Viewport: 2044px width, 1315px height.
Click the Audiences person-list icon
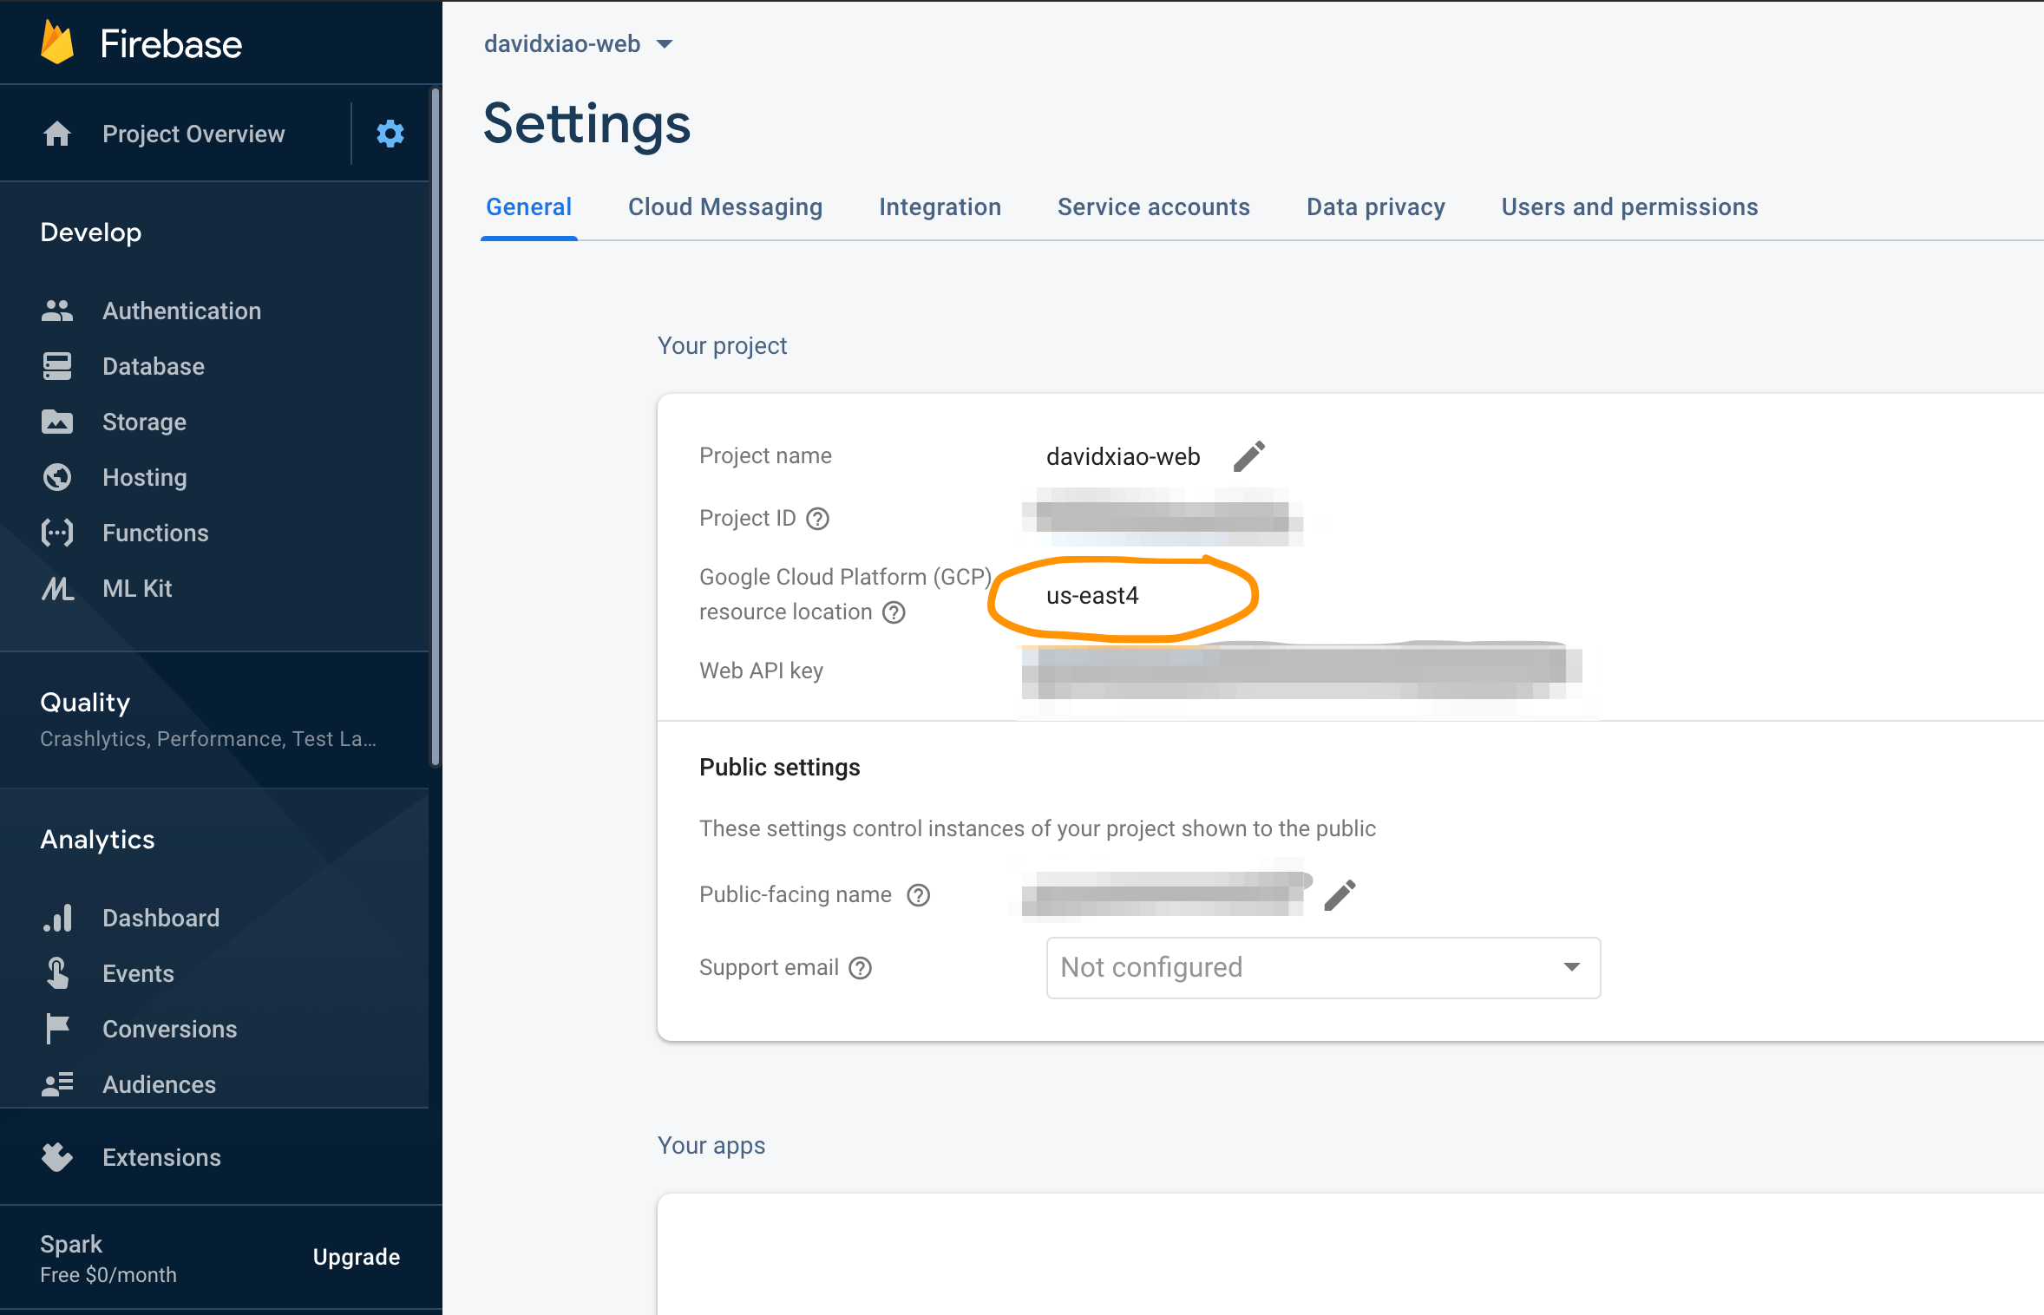coord(57,1084)
